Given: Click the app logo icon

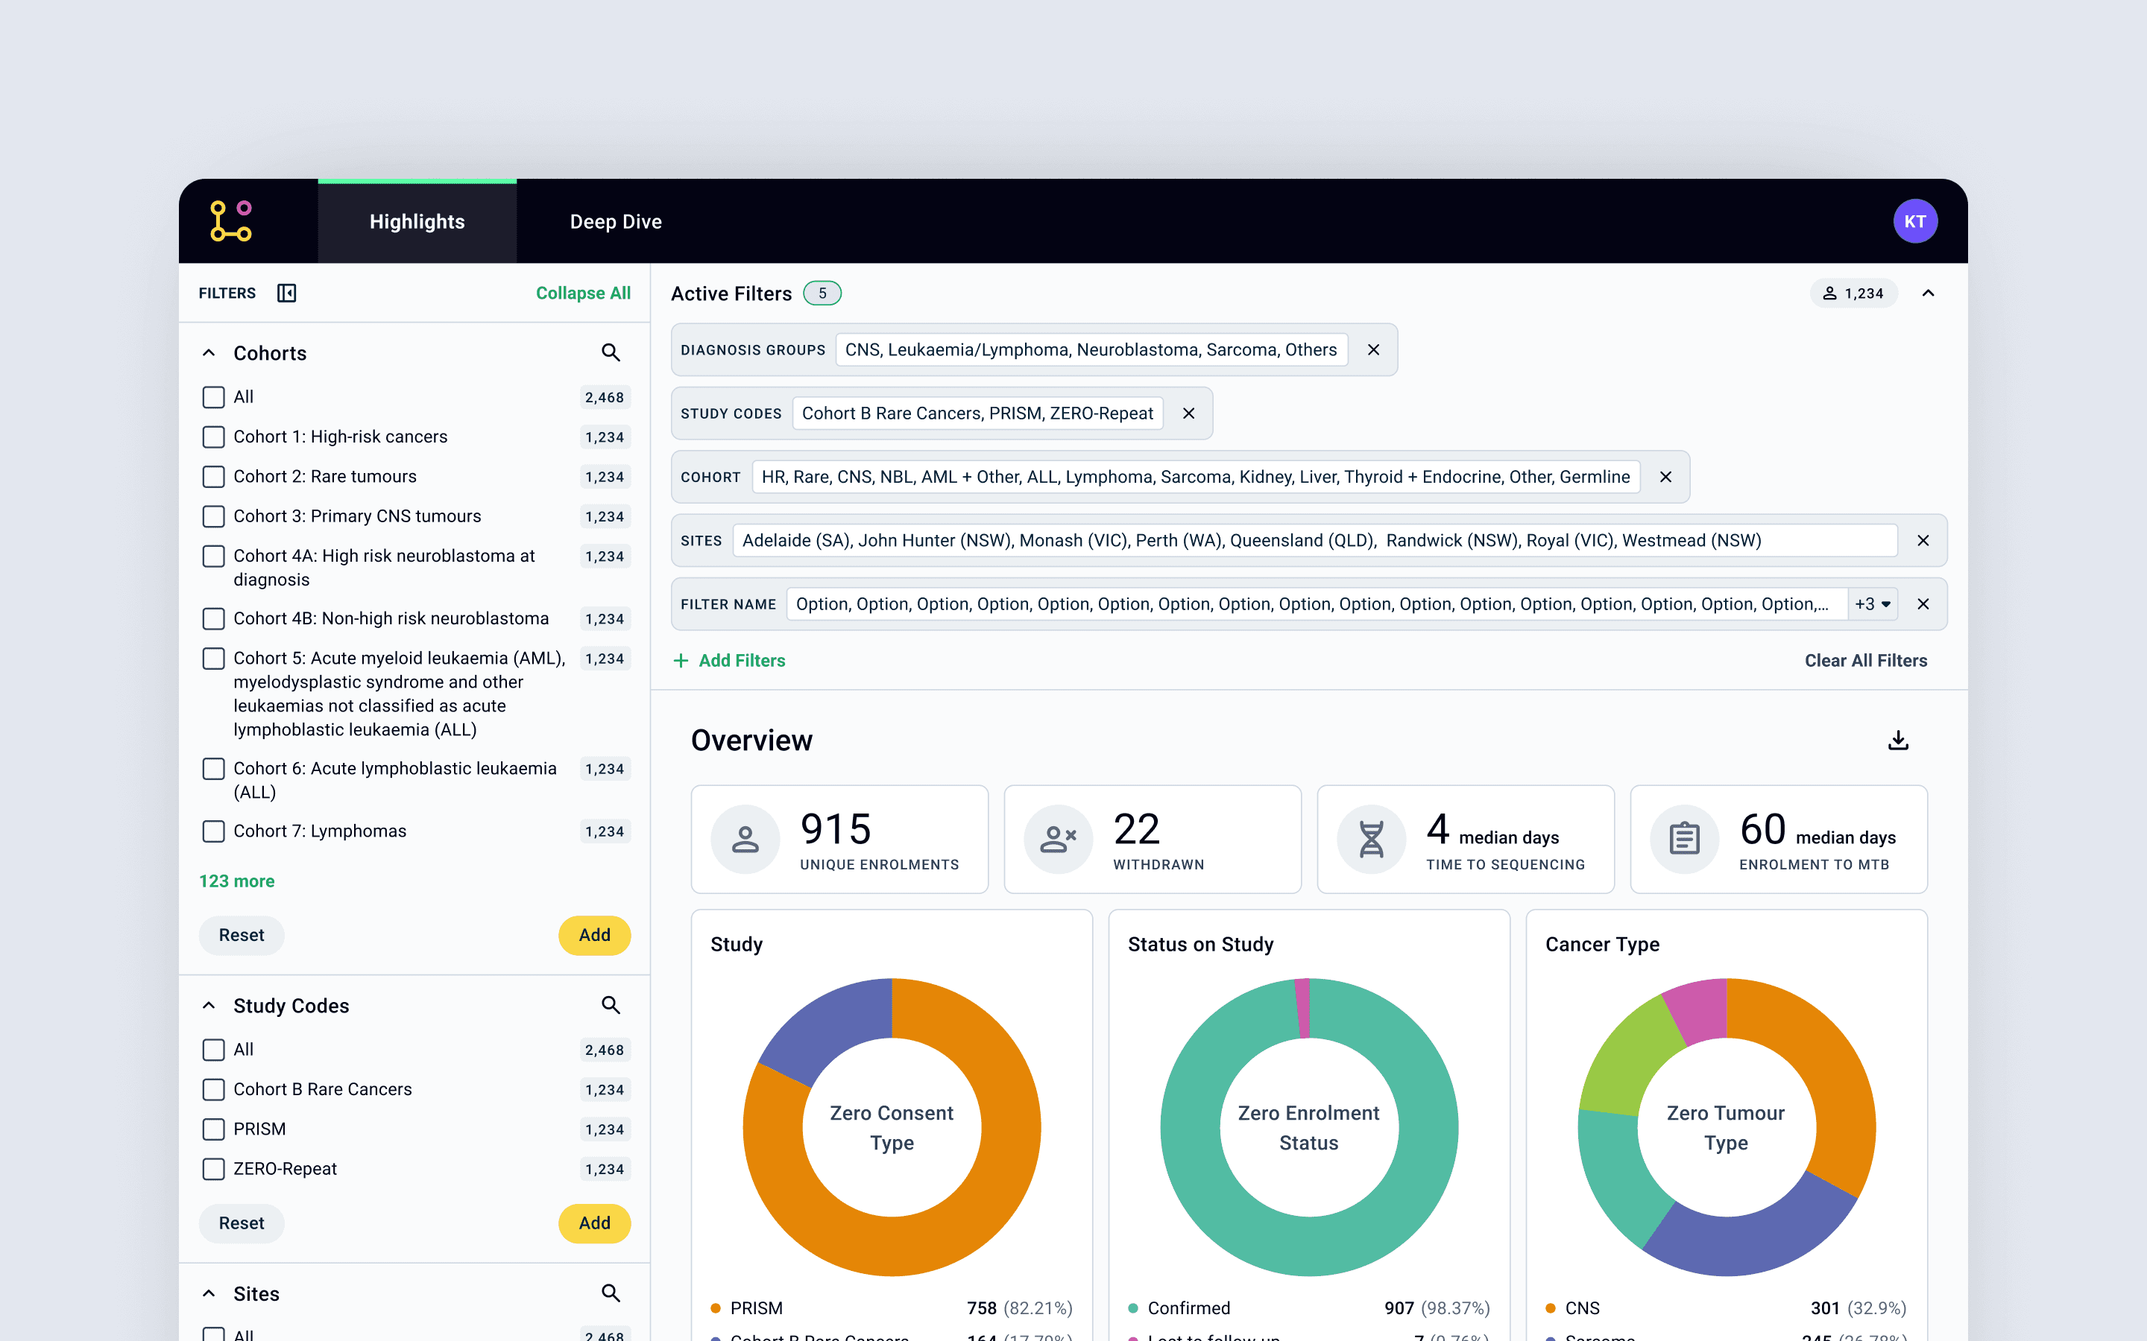Looking at the screenshot, I should click(x=230, y=221).
